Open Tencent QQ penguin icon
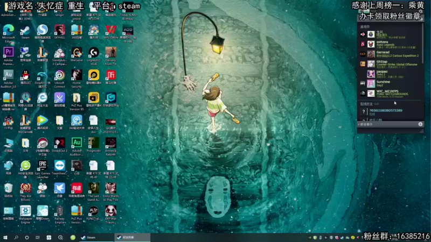 (25, 77)
